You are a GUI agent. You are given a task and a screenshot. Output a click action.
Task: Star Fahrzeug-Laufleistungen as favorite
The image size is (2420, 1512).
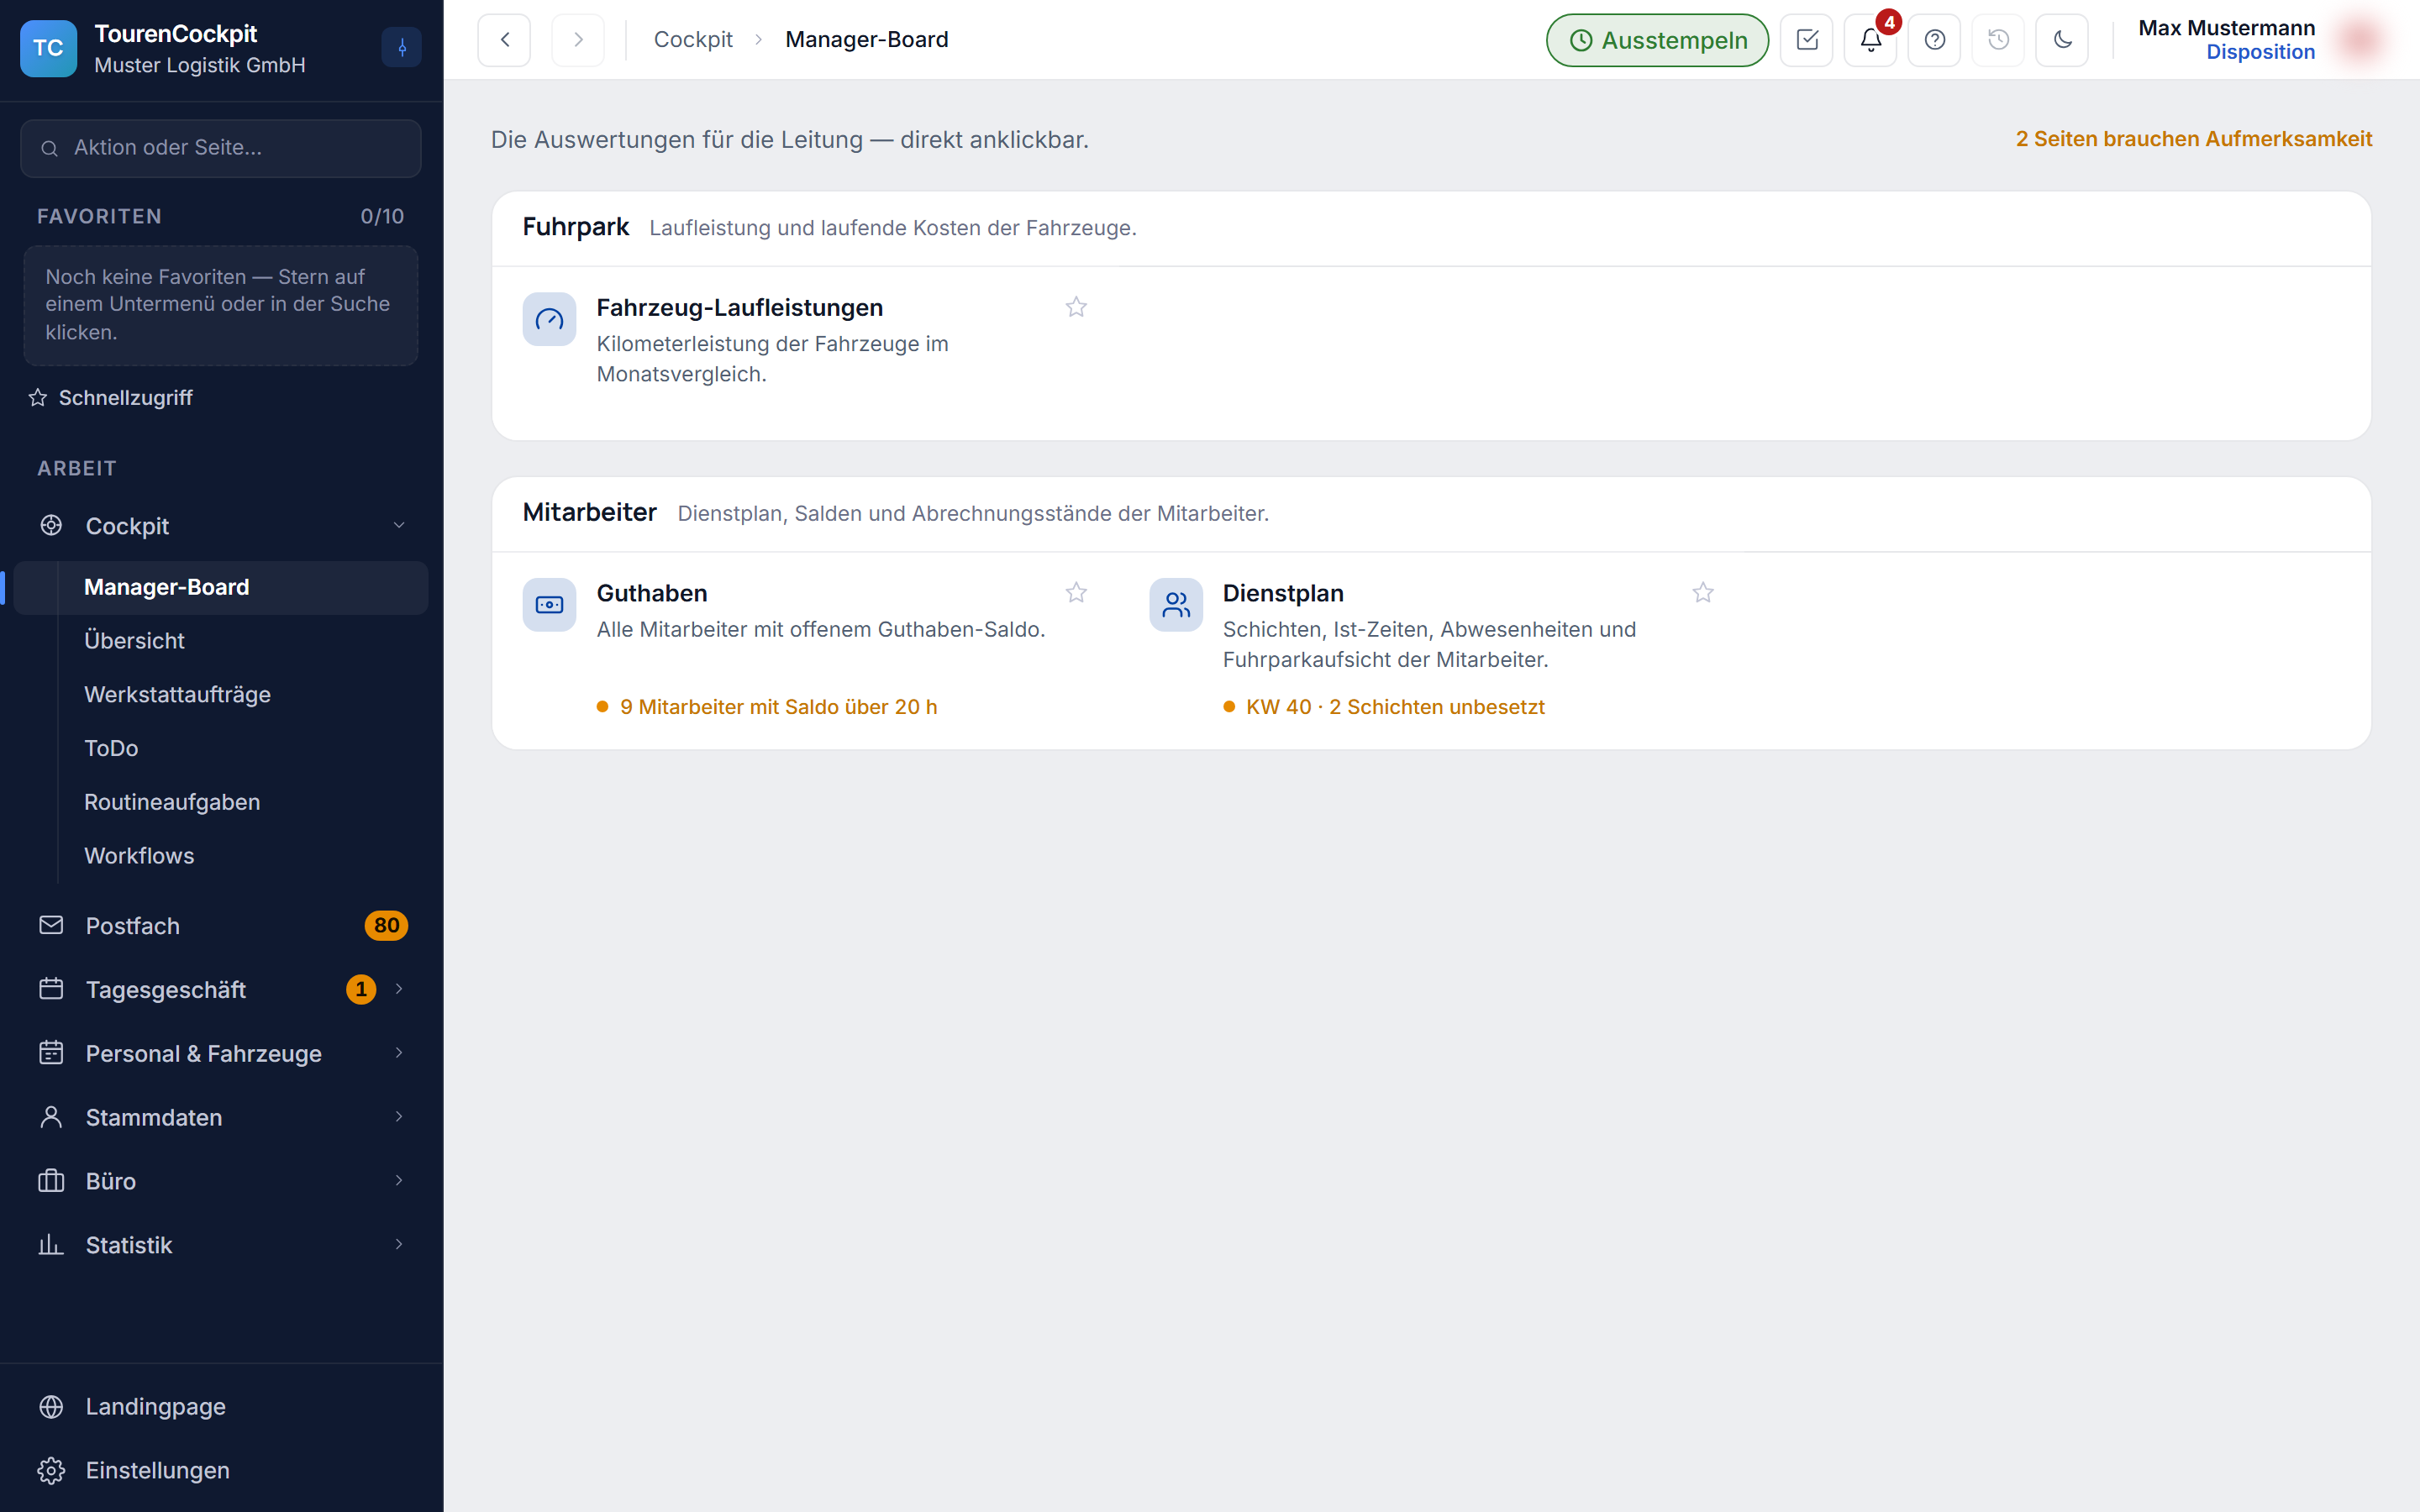point(1076,307)
